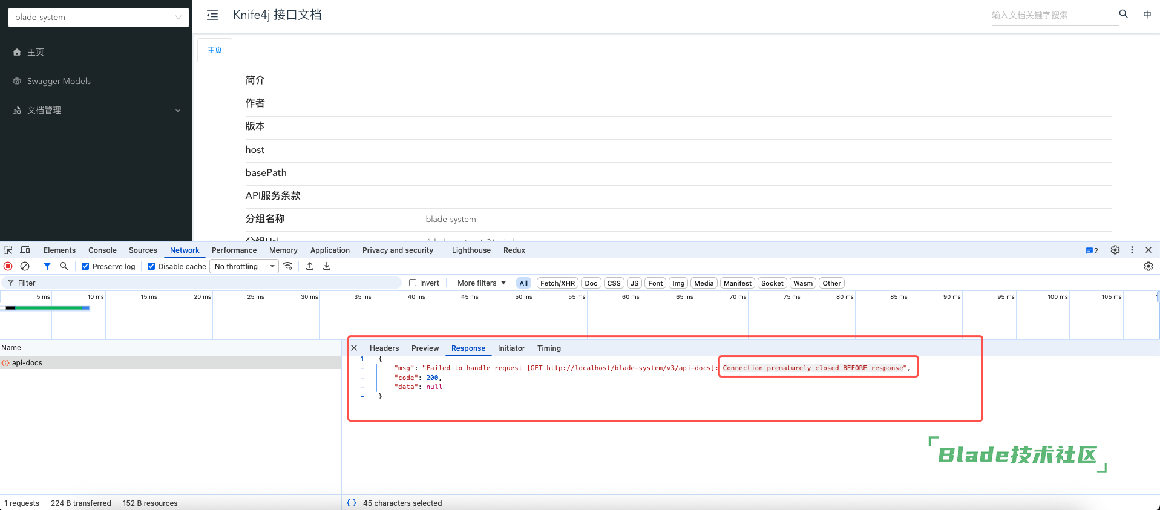Click the search magnifier in Knife4j header
Screen dimensions: 1160x510
click(x=1123, y=14)
